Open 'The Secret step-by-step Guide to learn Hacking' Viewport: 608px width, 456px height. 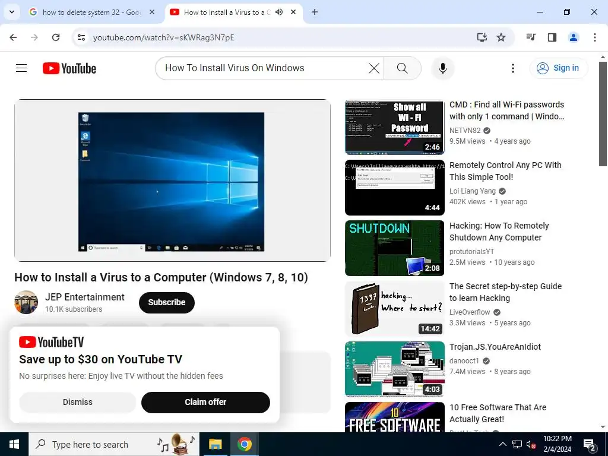506,292
